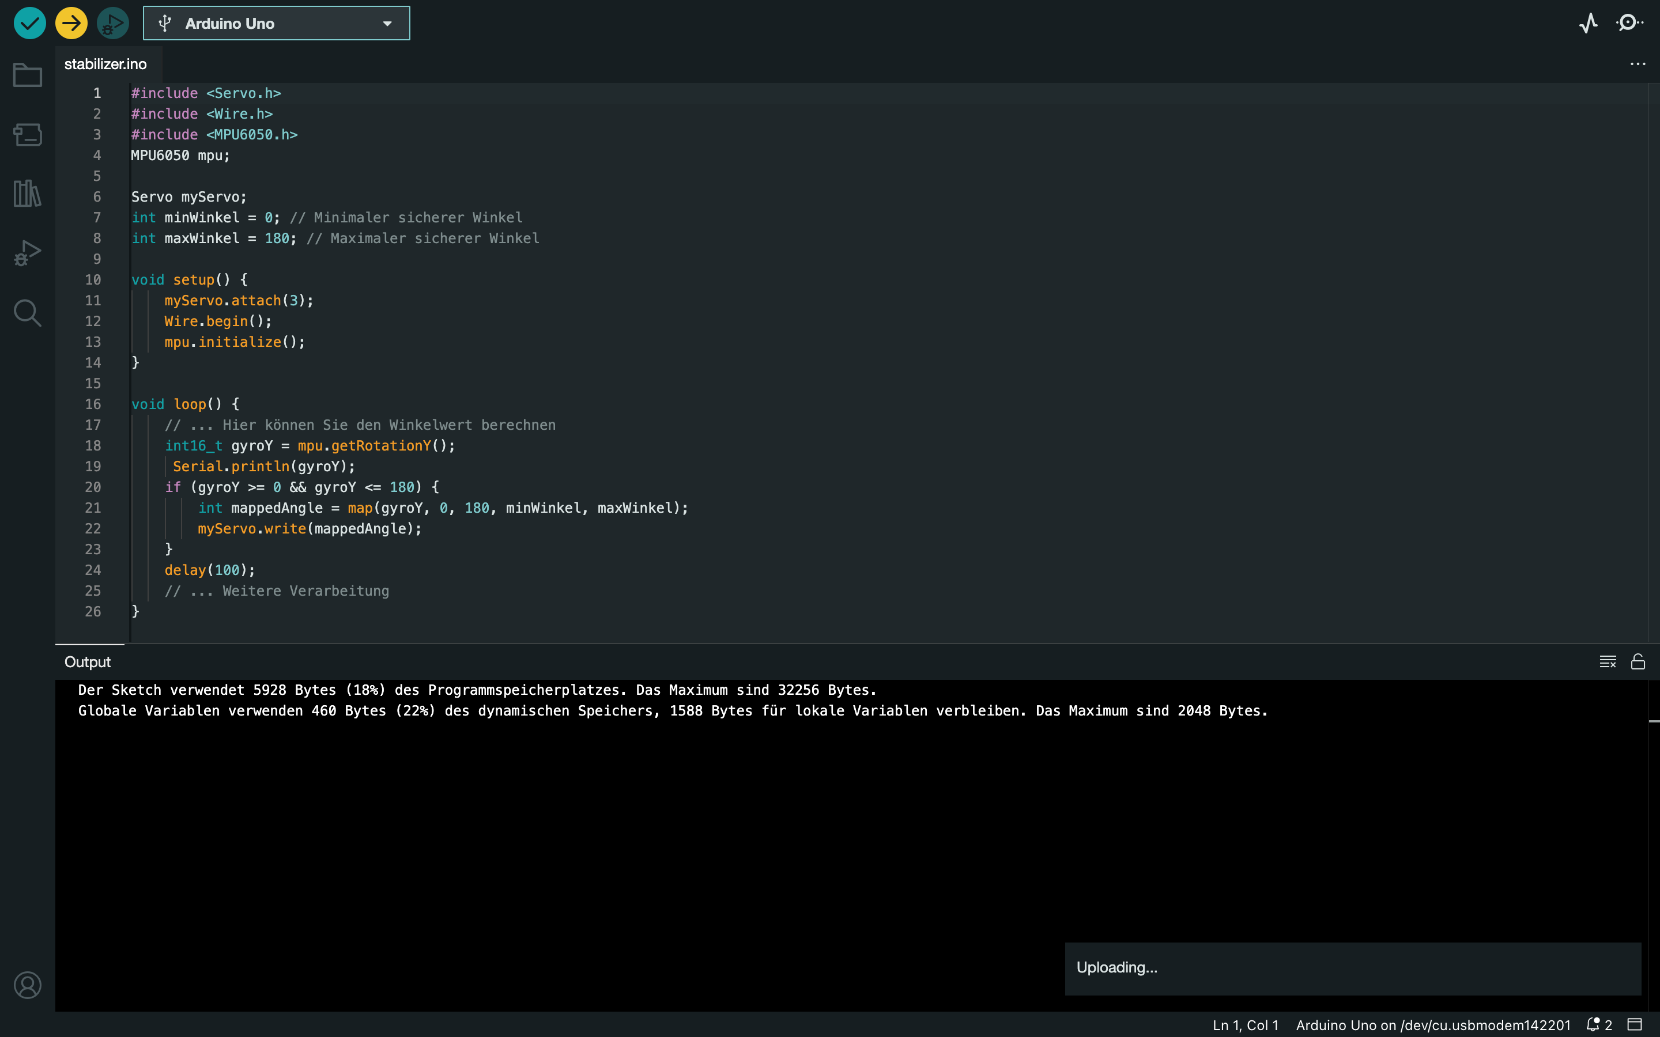1660x1037 pixels.
Task: Click the Verify sketch checkmark button
Action: point(29,23)
